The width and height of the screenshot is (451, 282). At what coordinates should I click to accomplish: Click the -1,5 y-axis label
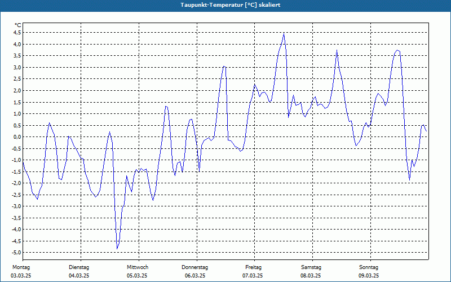(x=16, y=171)
